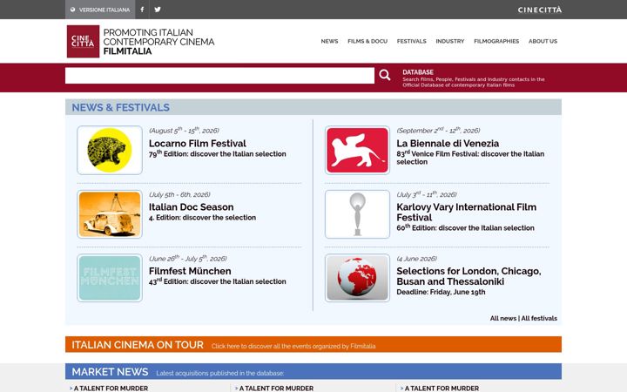Click the All festivals link
The width and height of the screenshot is (627, 392).
(x=539, y=319)
